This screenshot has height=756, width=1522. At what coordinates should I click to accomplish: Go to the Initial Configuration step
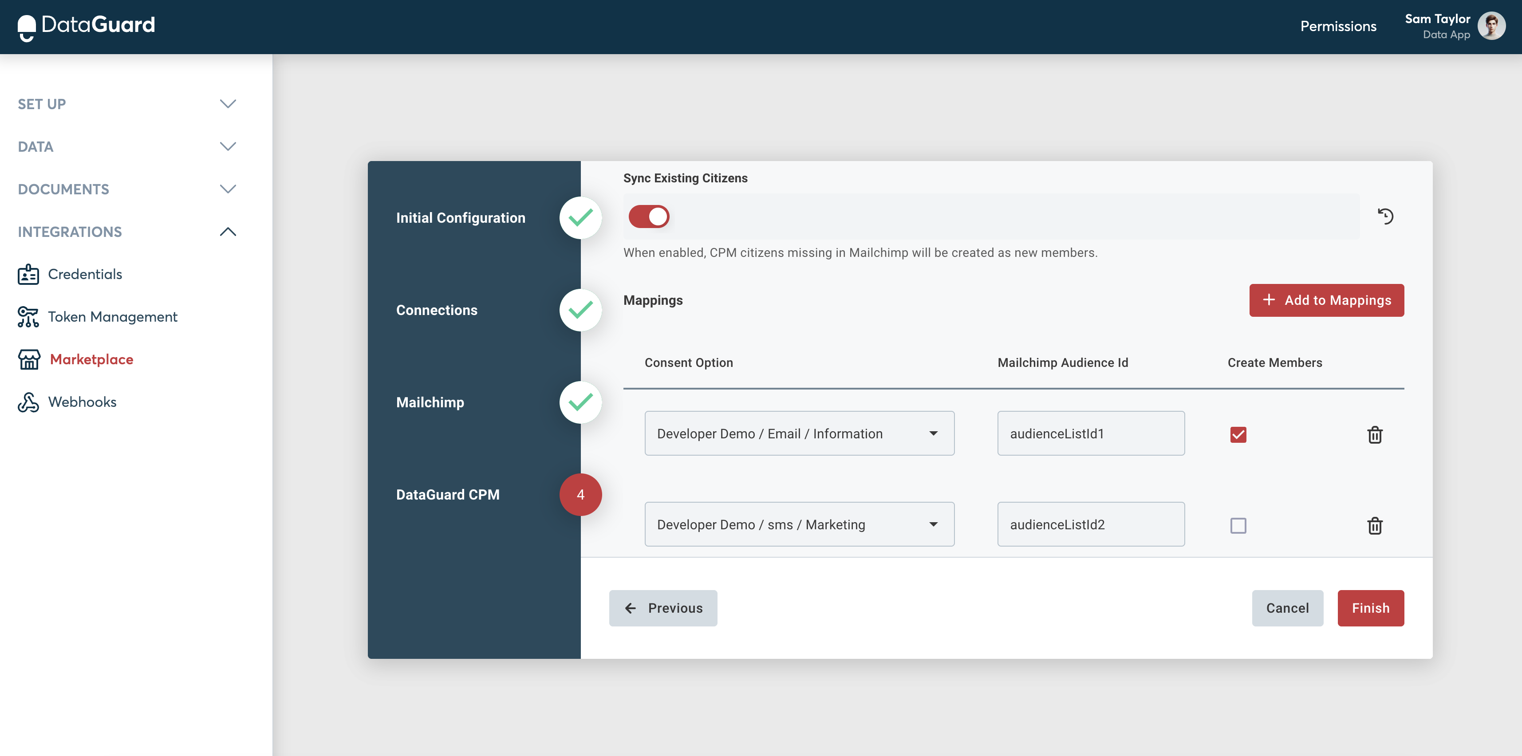pos(460,218)
